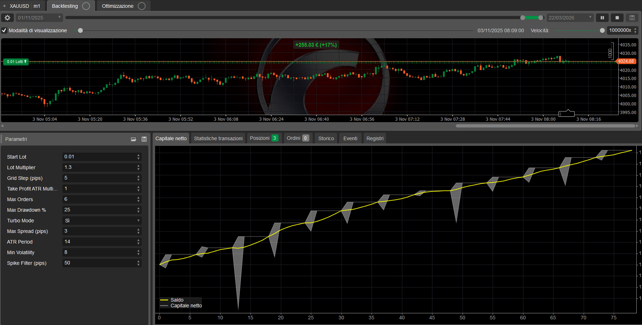
Task: Open the Storico tab
Action: [x=326, y=138]
